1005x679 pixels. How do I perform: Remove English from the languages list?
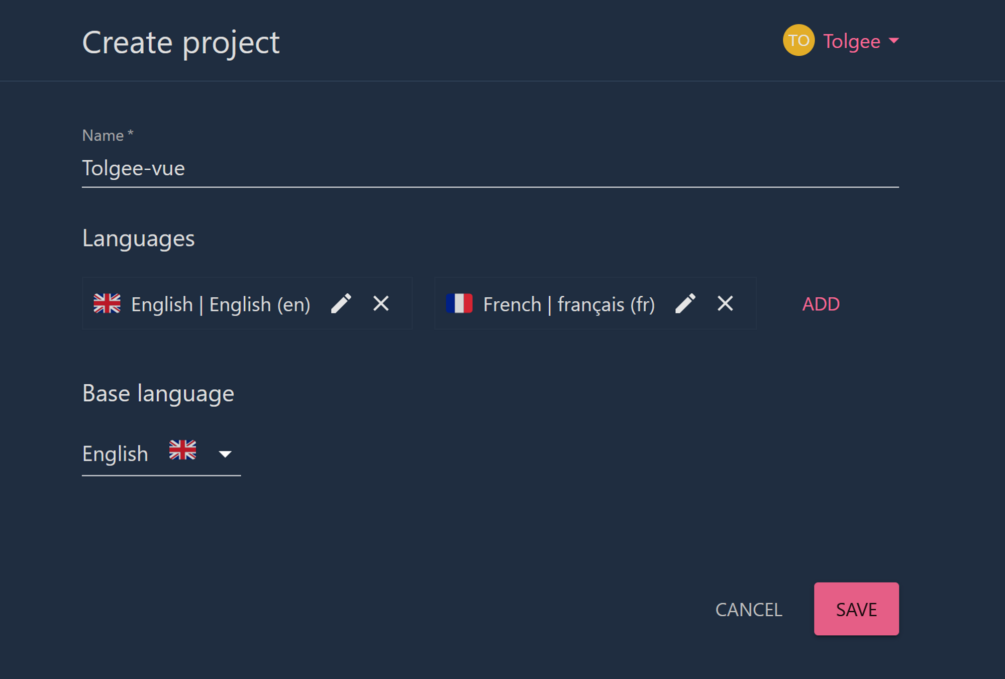pyautogui.click(x=381, y=304)
